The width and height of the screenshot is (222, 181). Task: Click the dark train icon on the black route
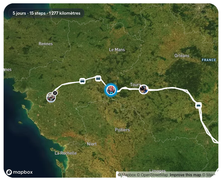tap(199, 105)
